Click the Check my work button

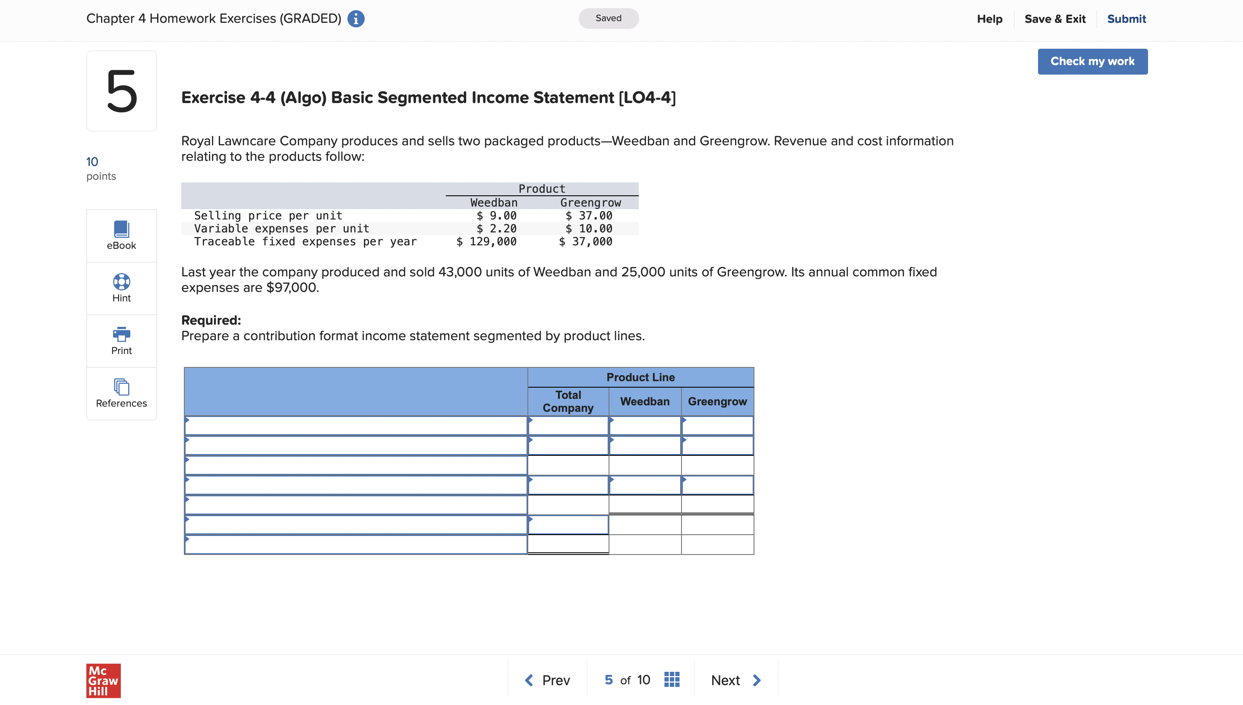[x=1093, y=60]
